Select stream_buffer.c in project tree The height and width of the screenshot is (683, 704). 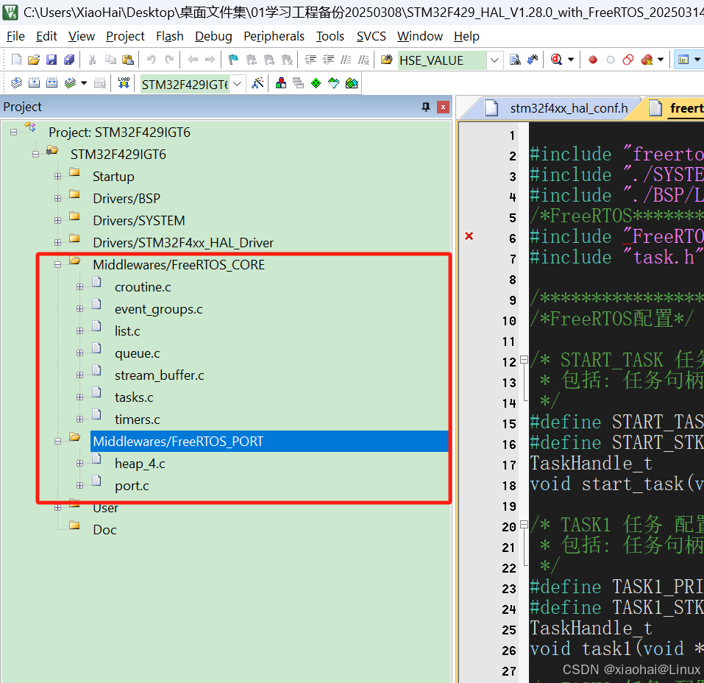pos(160,375)
